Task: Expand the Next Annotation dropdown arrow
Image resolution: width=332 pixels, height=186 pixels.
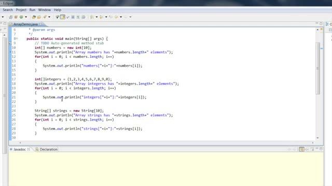Action: [96, 17]
